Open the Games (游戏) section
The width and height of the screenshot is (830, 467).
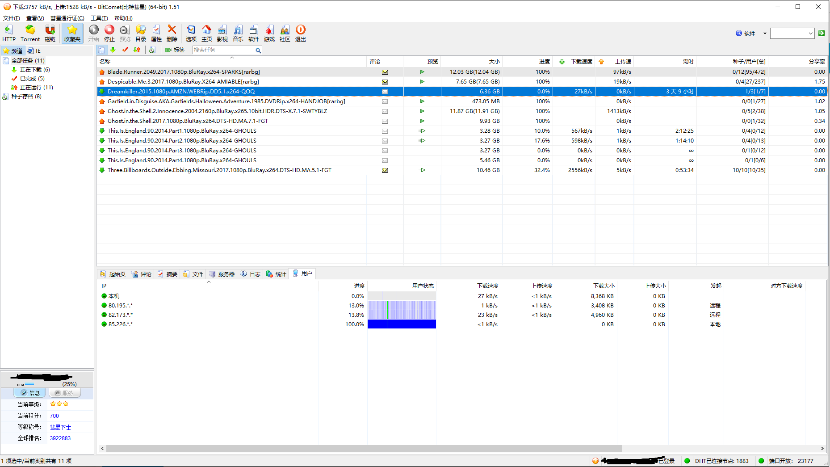pos(269,33)
